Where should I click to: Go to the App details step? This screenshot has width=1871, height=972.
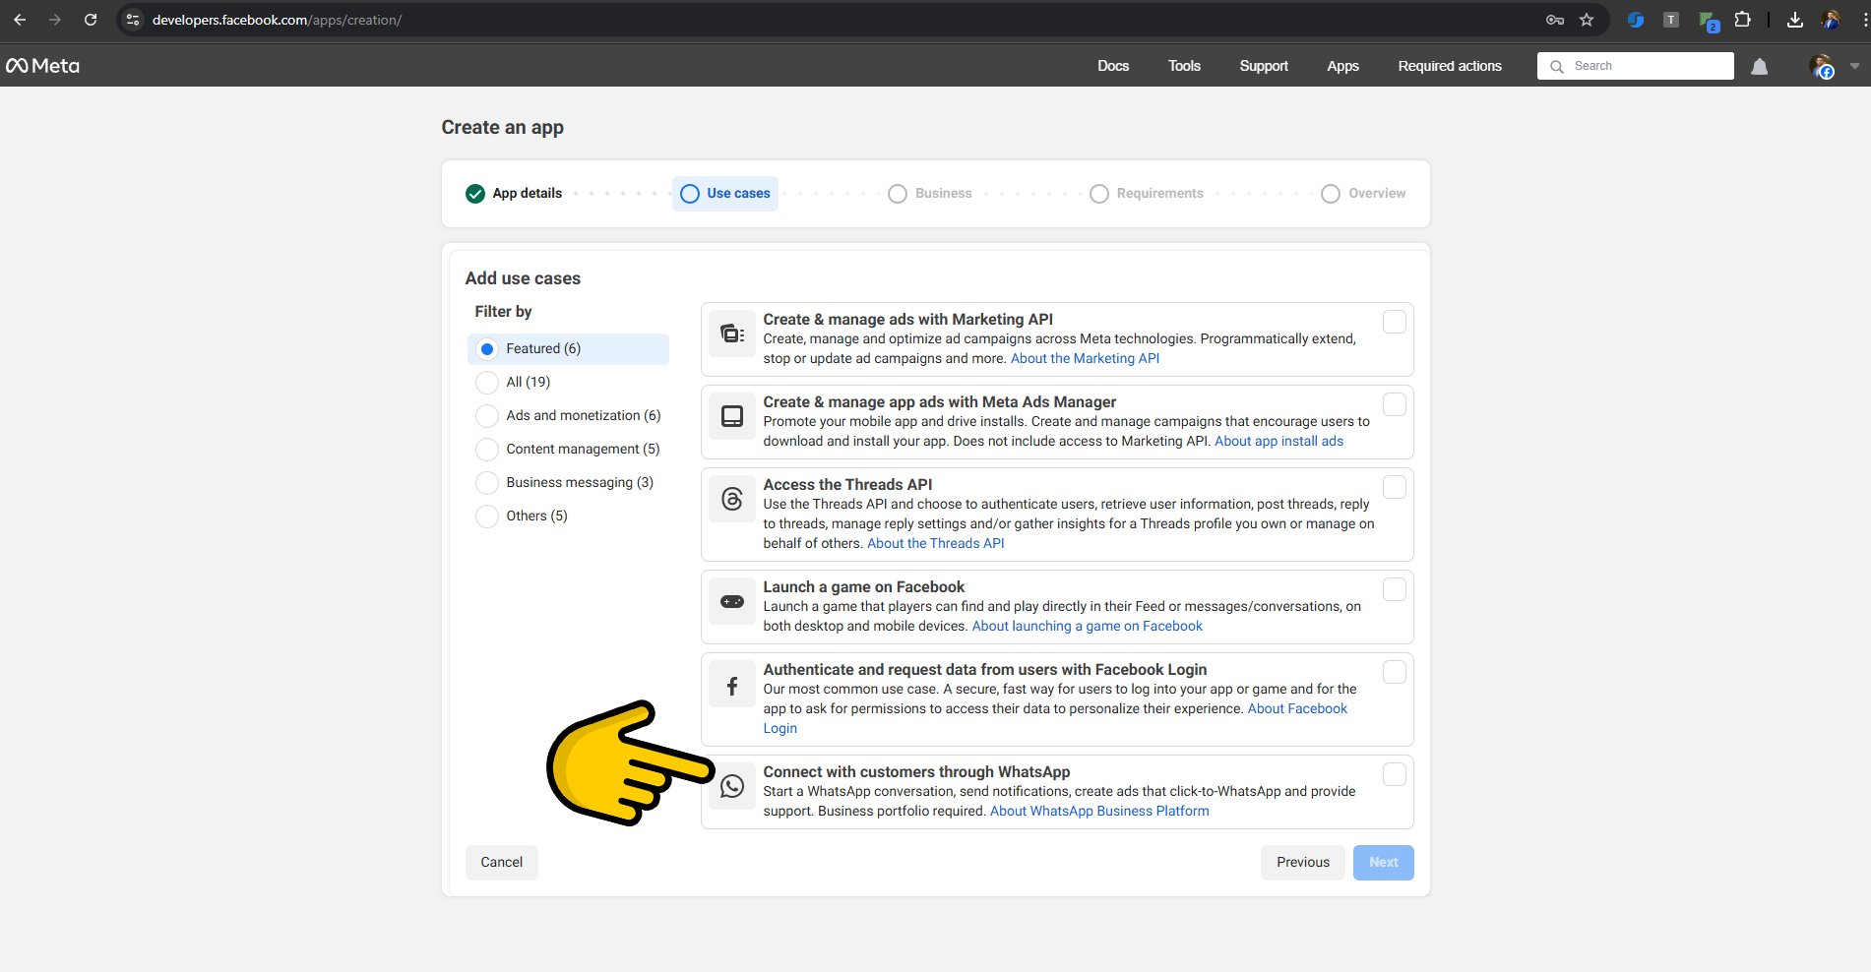[x=515, y=193]
